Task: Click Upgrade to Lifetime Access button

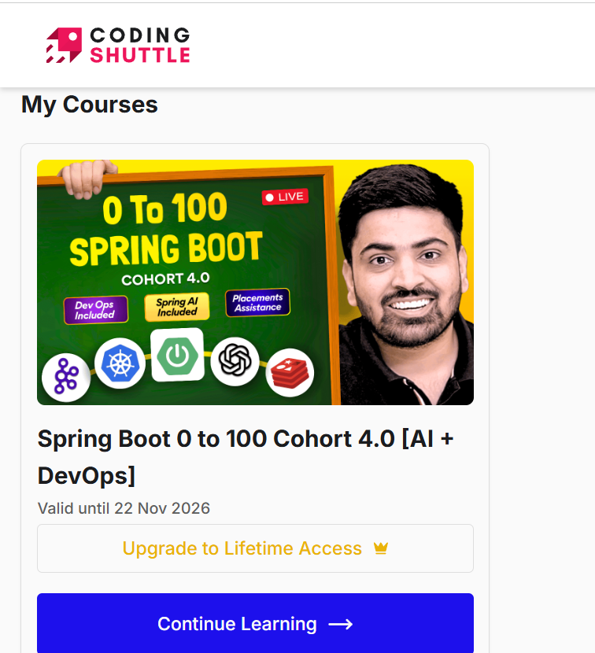Action: 256,548
